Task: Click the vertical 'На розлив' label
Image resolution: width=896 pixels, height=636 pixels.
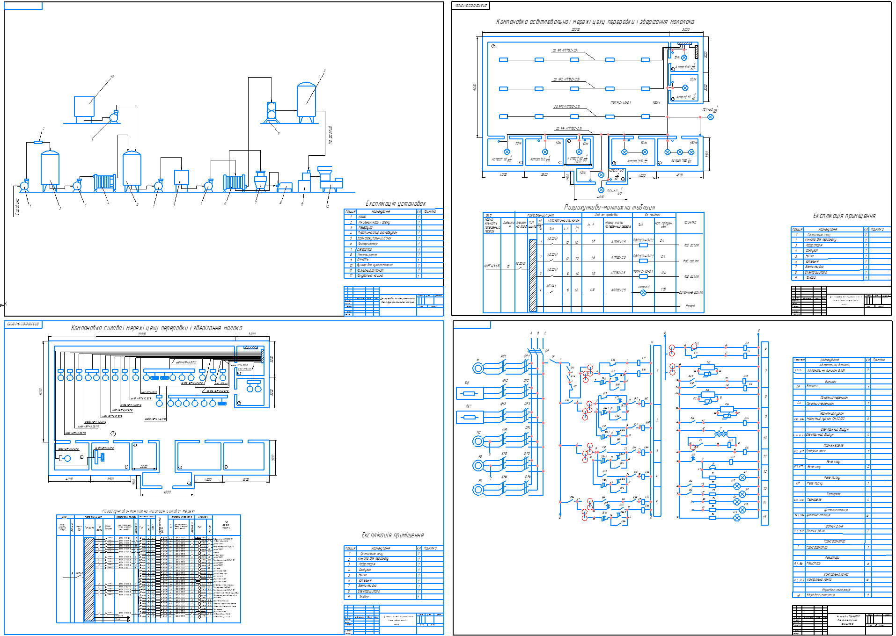Action: coord(330,135)
